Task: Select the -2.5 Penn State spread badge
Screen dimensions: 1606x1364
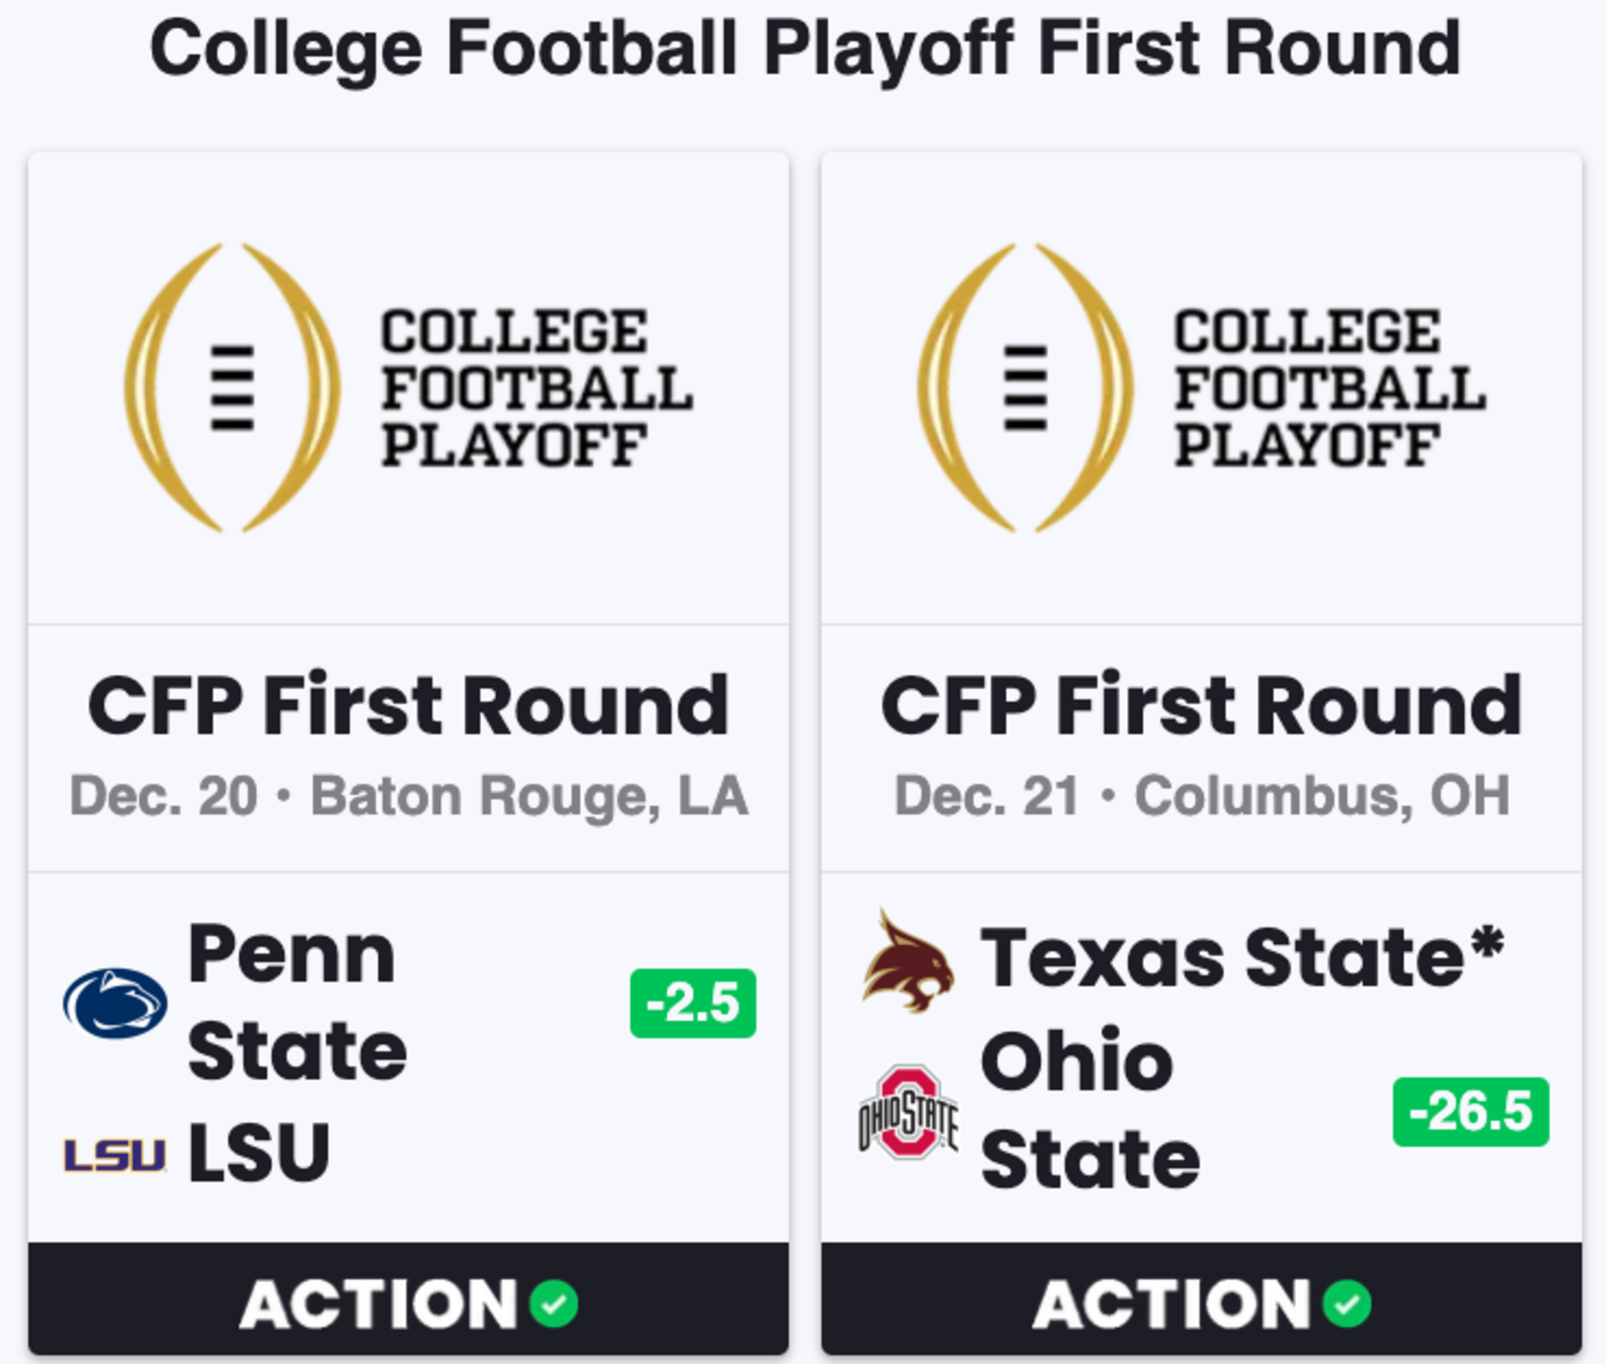Action: click(693, 1003)
